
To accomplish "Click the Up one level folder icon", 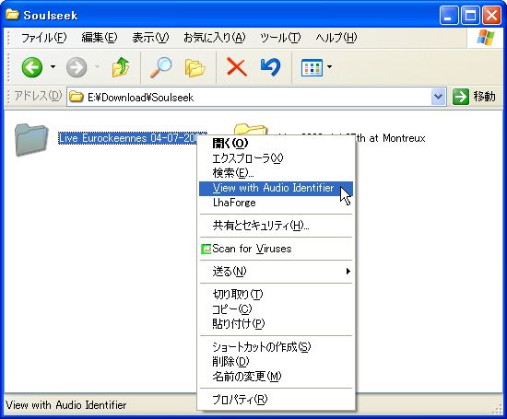I will pos(121,67).
